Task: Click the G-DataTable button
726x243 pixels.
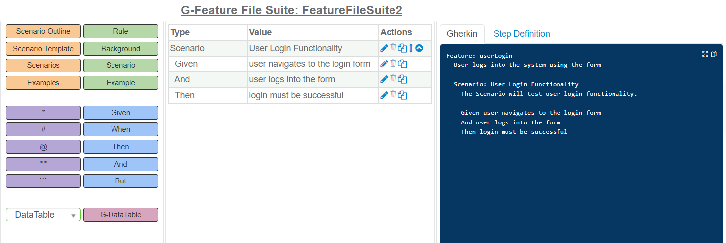Action: (x=120, y=215)
